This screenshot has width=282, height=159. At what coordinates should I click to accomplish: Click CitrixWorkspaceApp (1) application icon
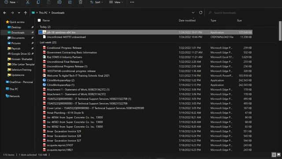coord(44,85)
